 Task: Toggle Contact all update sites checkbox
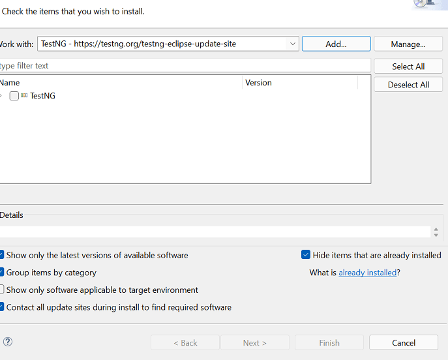(x=1, y=307)
